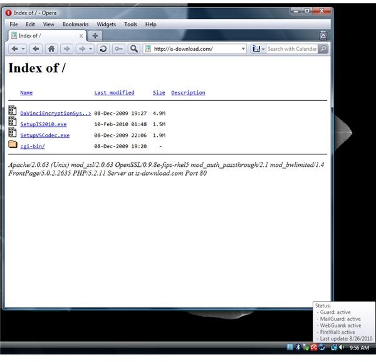Sort listing by the Name link
Image resolution: width=376 pixels, height=362 pixels.
(x=26, y=93)
